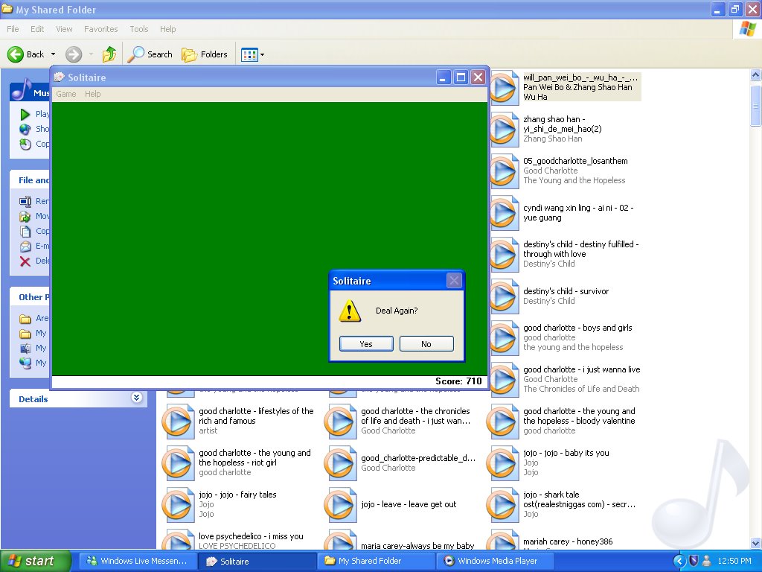This screenshot has width=762, height=572.
Task: Open the Solitaire Help menu
Action: tap(93, 94)
